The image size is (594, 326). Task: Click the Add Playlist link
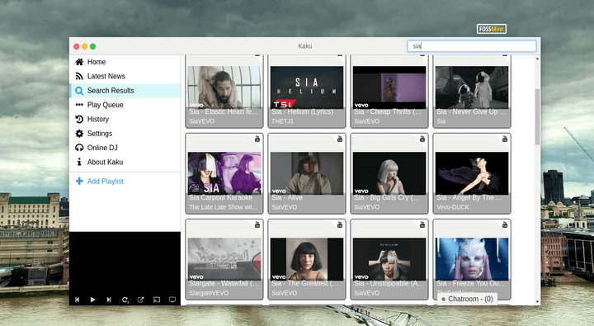pos(106,182)
